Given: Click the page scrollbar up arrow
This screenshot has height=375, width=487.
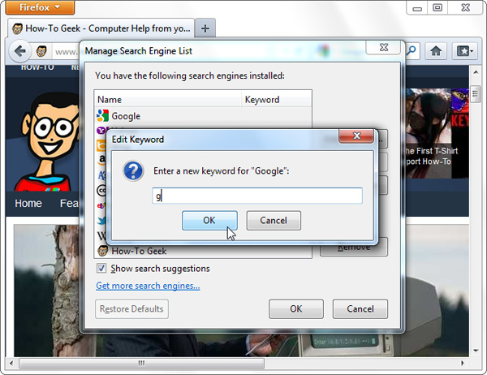Looking at the screenshot, I should point(476,72).
